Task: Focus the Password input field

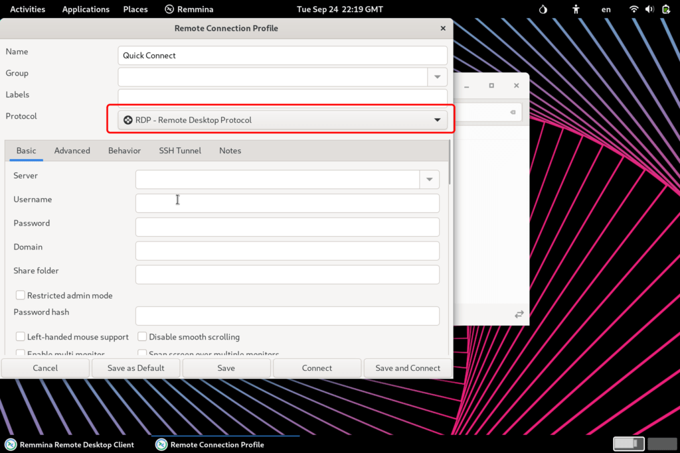Action: (x=287, y=227)
